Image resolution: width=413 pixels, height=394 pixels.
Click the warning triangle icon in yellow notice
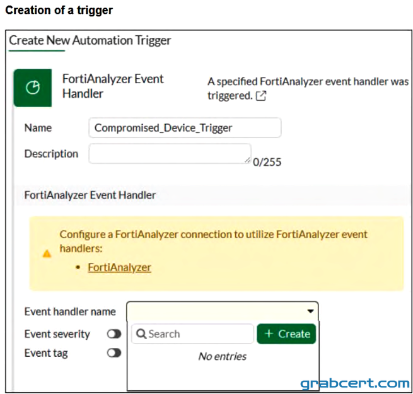tap(47, 253)
